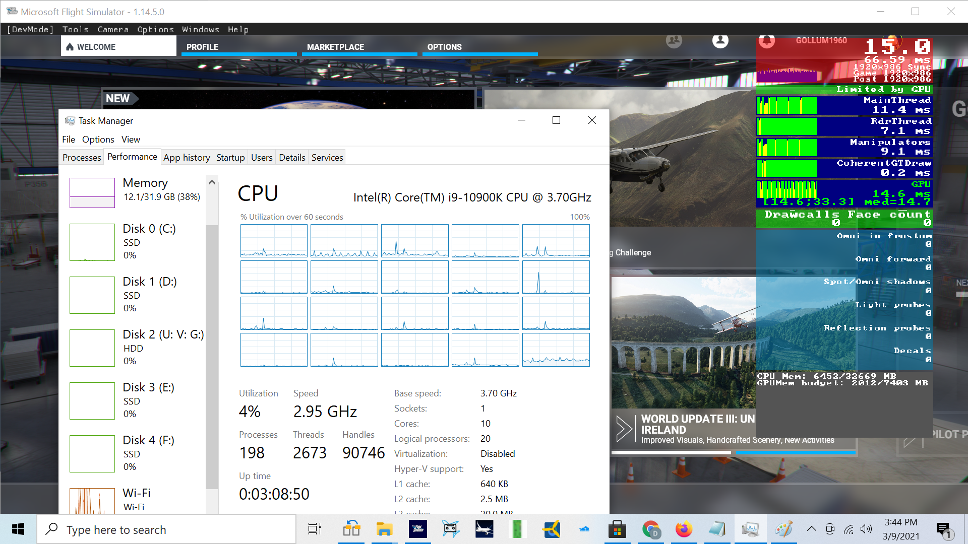This screenshot has width=968, height=544.
Task: Open the airplane-themed app on the taskbar
Action: [485, 529]
